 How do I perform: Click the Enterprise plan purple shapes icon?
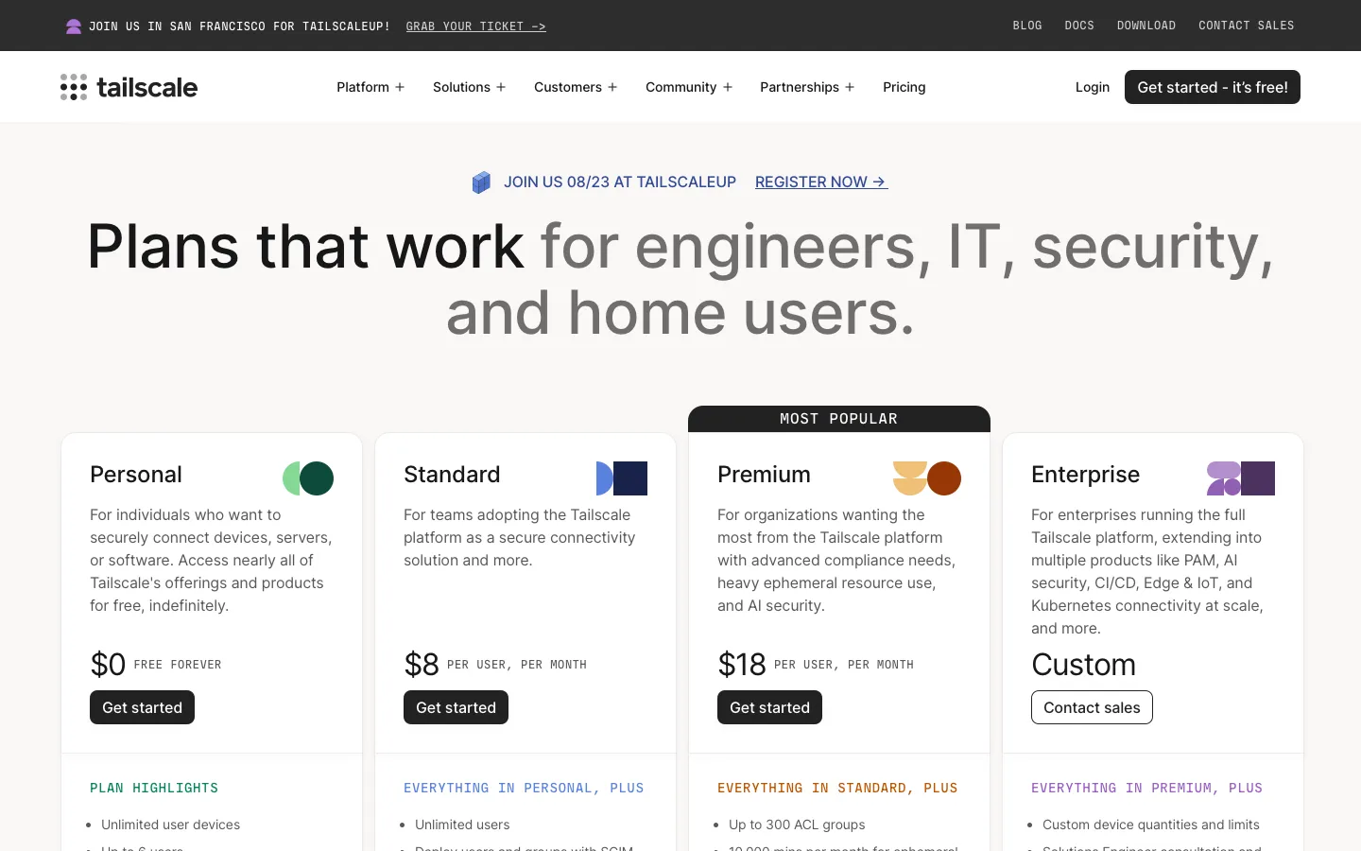(1241, 478)
